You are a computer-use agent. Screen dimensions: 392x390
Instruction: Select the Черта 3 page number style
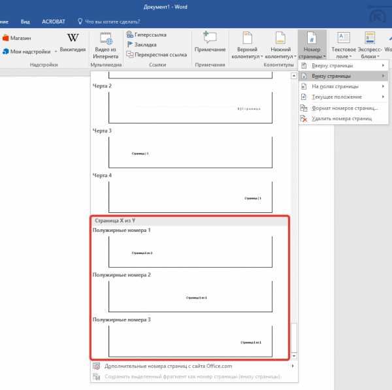(x=189, y=152)
